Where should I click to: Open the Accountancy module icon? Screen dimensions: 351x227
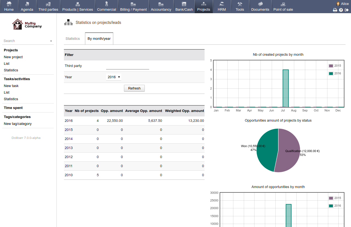pyautogui.click(x=161, y=4)
